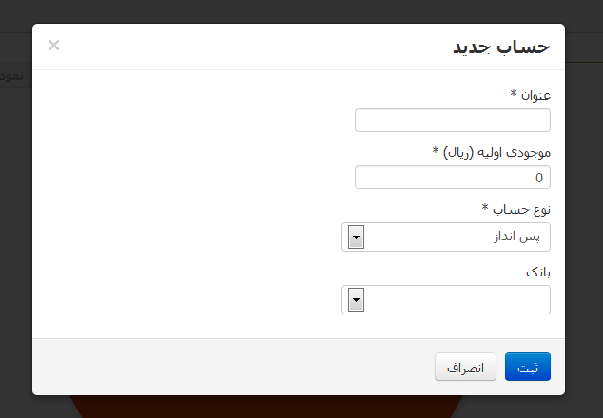The height and width of the screenshot is (418, 603).
Task: Open the نوع حساب dropdown showing پس انداز
Action: click(445, 237)
